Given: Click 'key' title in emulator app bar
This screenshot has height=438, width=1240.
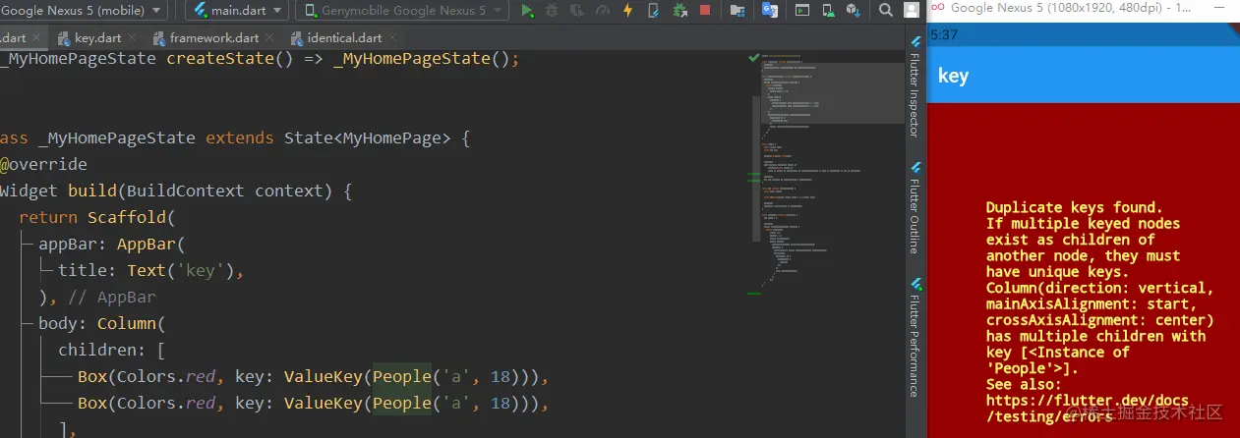Looking at the screenshot, I should coord(953,76).
